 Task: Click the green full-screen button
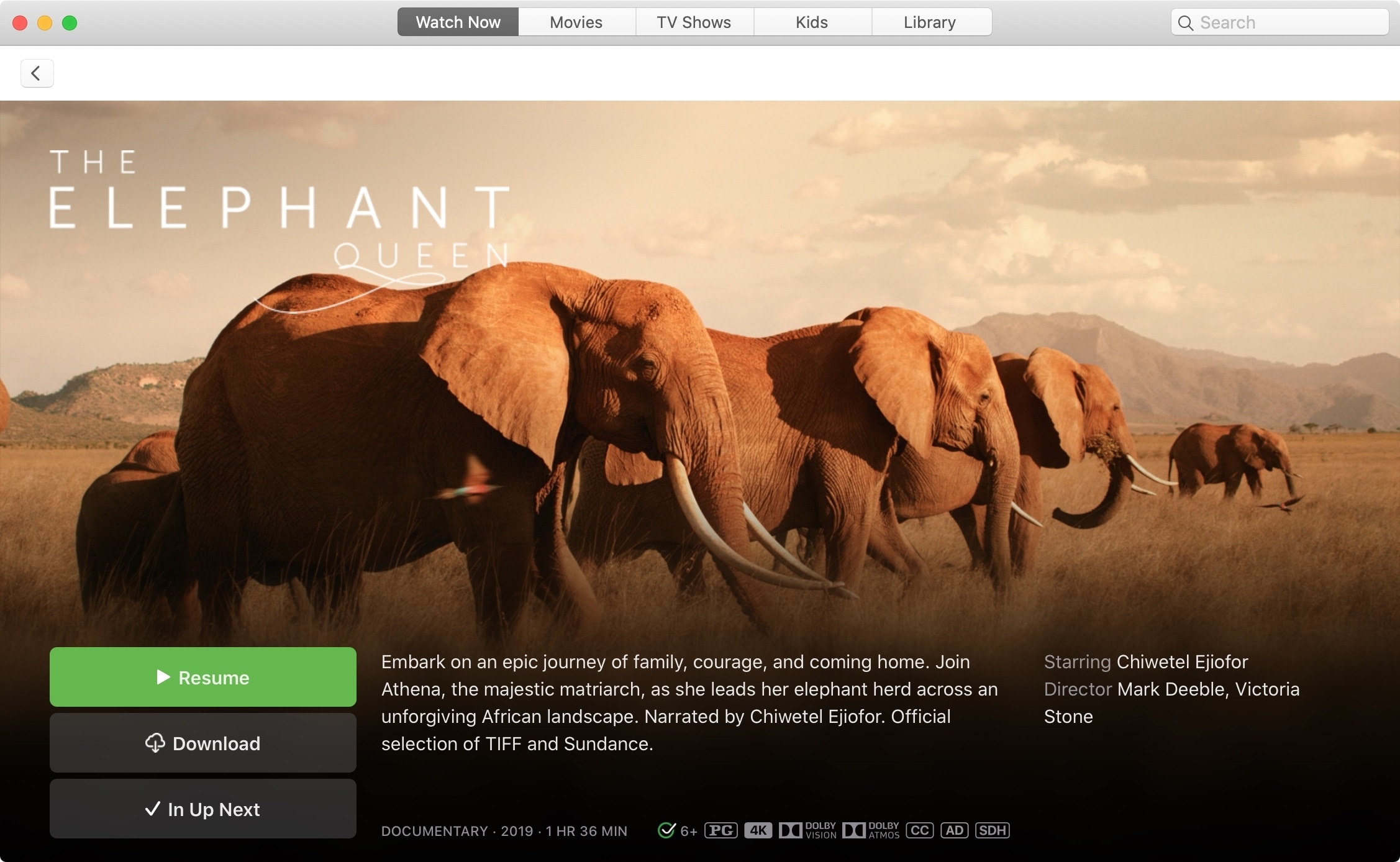70,23
